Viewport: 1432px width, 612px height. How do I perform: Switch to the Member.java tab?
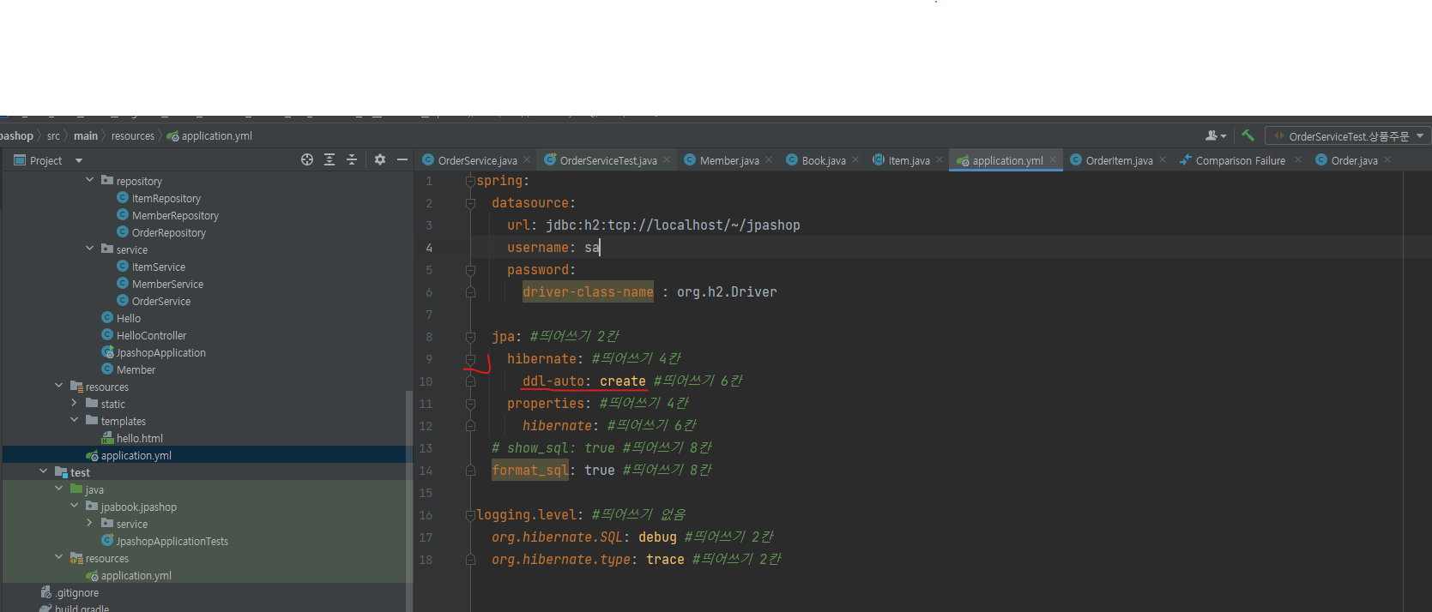pos(728,160)
